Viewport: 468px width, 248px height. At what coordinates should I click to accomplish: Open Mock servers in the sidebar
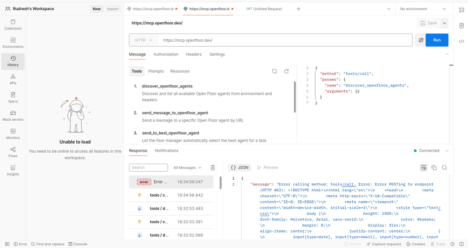pyautogui.click(x=13, y=116)
